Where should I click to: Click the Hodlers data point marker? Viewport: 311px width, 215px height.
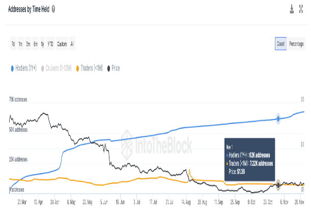(x=278, y=118)
